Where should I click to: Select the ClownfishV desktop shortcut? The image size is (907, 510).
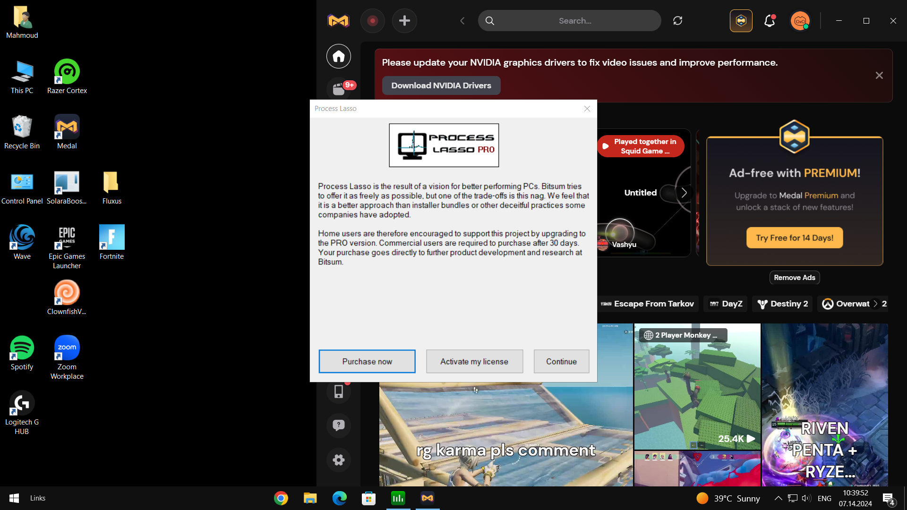[67, 298]
